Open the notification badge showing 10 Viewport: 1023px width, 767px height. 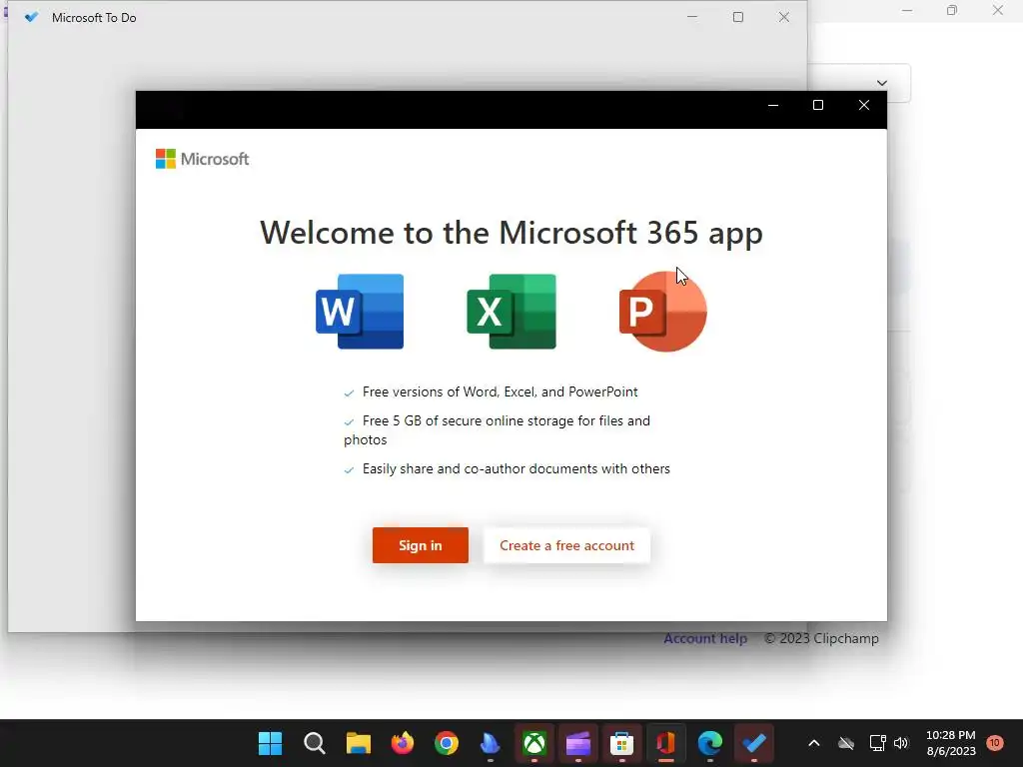click(x=995, y=742)
